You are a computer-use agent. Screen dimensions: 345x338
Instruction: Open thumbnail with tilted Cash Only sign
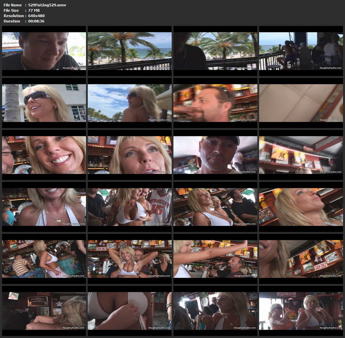point(301,259)
